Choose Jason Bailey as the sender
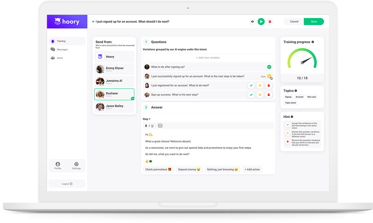This screenshot has width=373, height=223. [x=114, y=107]
